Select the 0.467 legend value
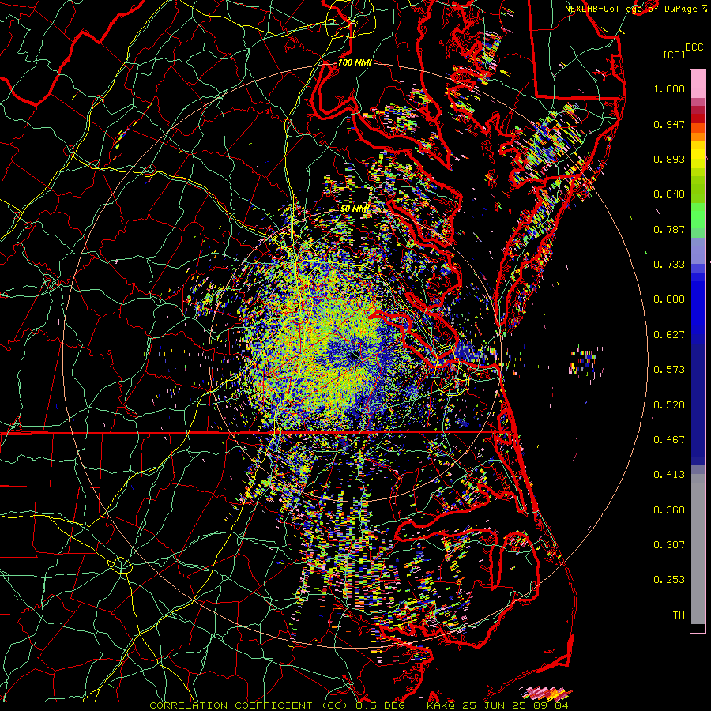Screen dimensions: 711x711 [669, 440]
